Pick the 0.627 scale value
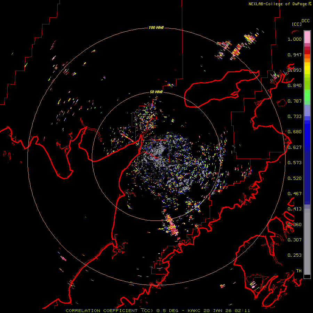 (295, 147)
